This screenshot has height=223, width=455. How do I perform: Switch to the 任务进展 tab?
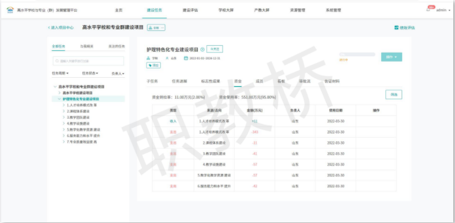[179, 81]
